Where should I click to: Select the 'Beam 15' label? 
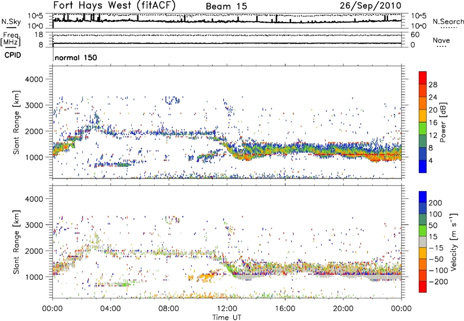click(x=226, y=6)
